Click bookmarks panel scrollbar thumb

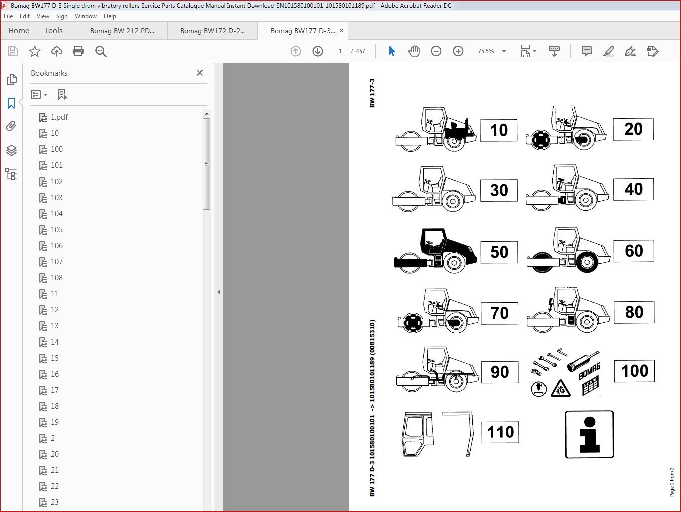[206, 164]
